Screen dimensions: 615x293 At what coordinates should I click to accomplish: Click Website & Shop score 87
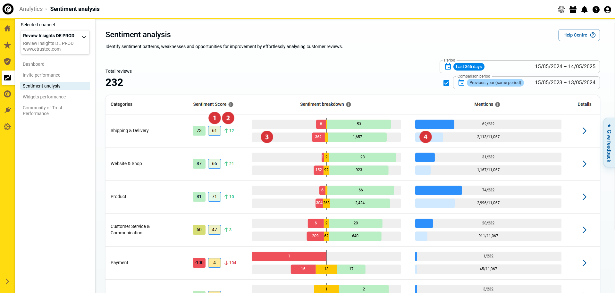coord(199,164)
